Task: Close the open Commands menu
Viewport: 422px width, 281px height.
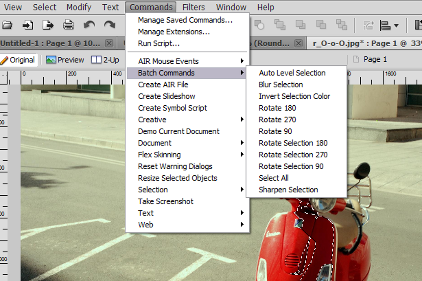Action: point(151,7)
